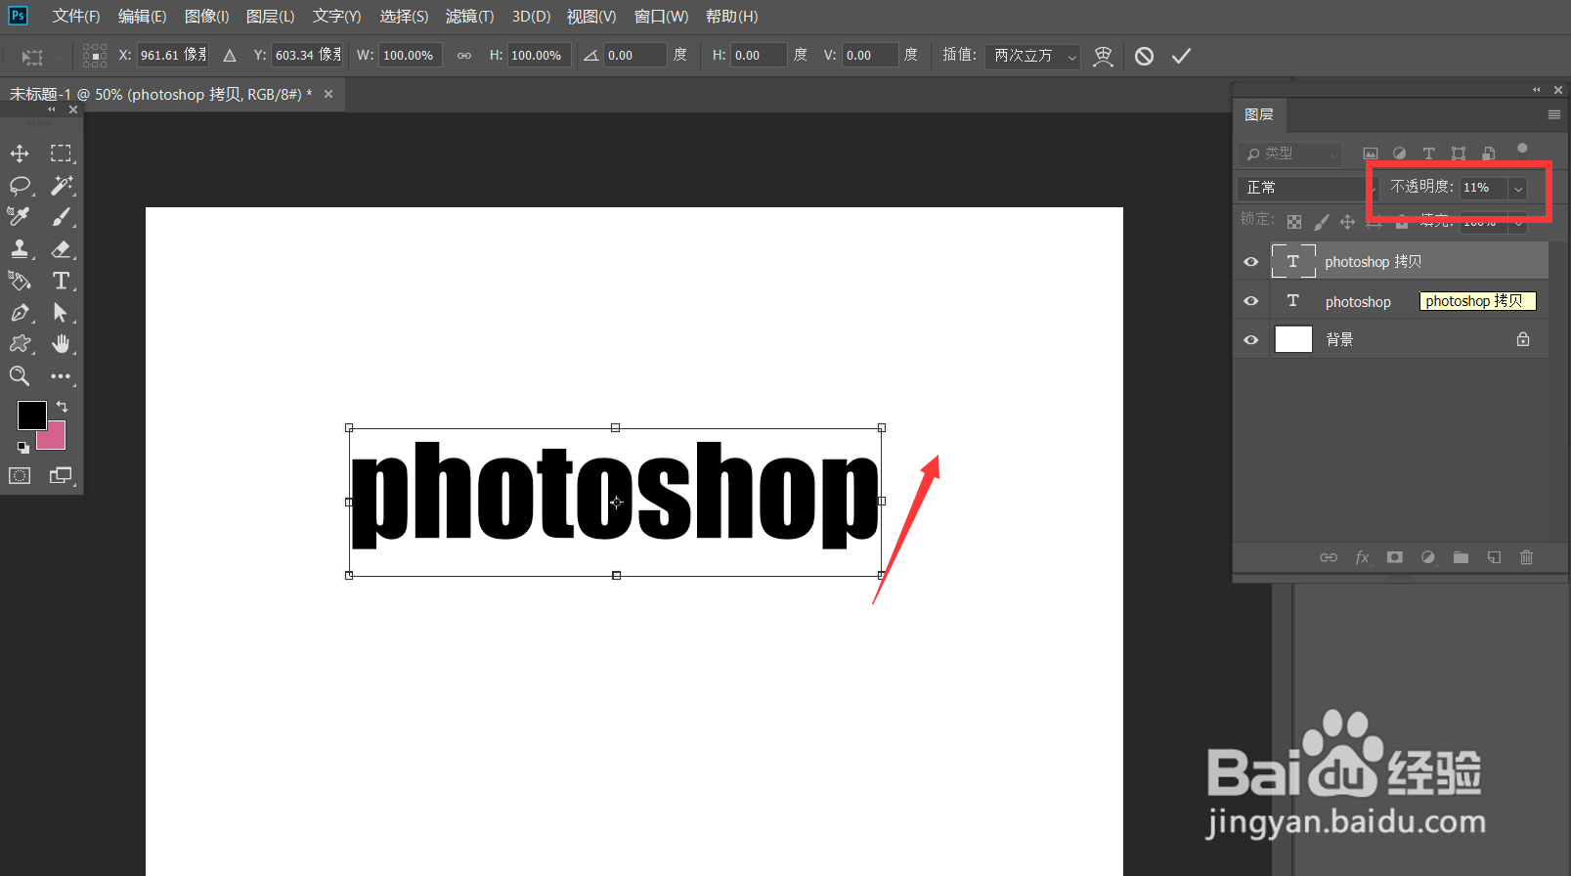
Task: Click the opacity 11% field
Action: coord(1483,188)
